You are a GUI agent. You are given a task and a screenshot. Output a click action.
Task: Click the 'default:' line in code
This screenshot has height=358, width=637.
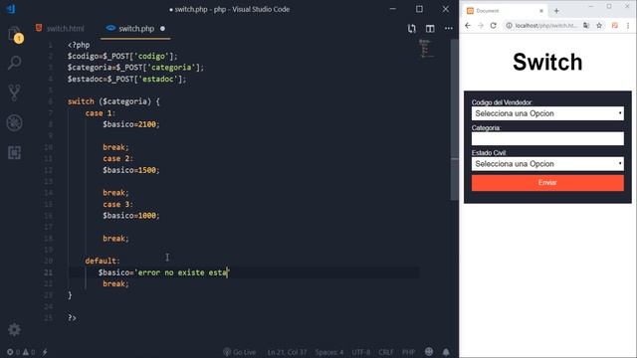(x=103, y=261)
